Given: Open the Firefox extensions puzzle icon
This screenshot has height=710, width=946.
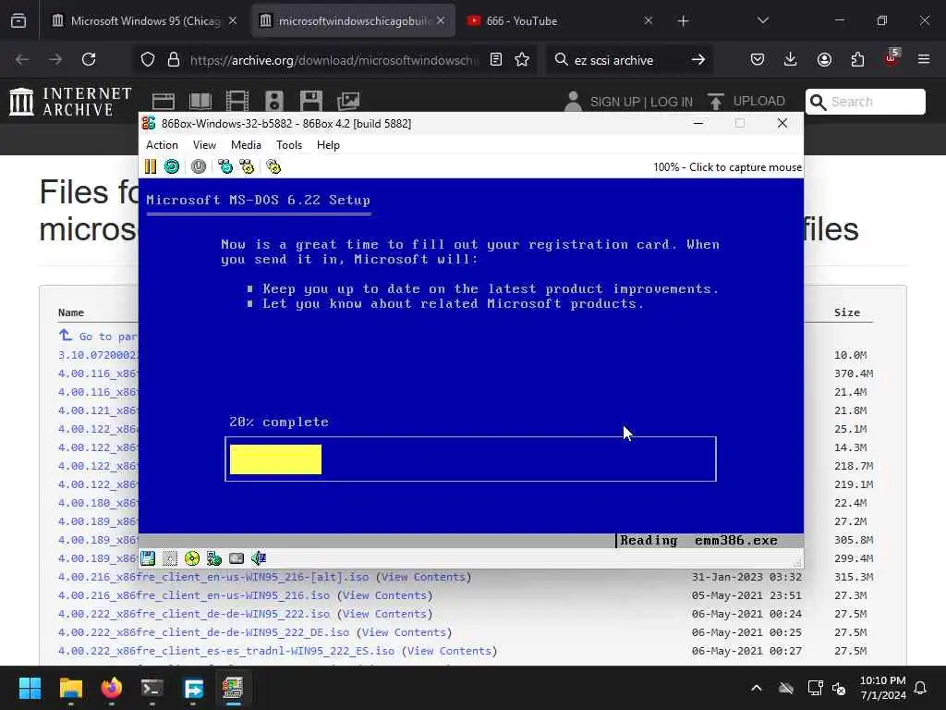Looking at the screenshot, I should point(857,59).
